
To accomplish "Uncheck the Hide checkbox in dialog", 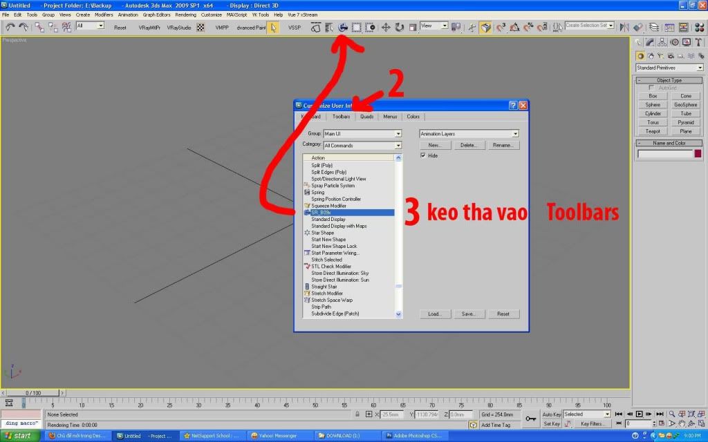I will click(x=423, y=155).
